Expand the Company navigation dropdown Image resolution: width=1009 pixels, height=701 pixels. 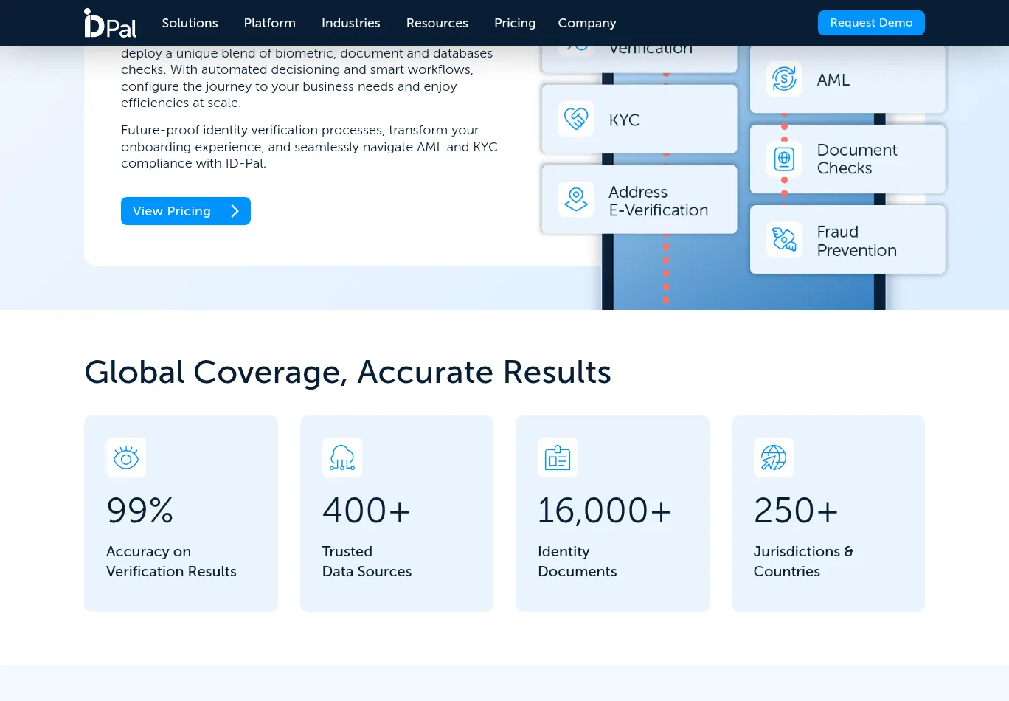(586, 23)
